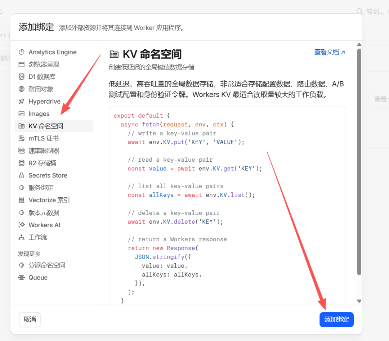Choose 耐用对象 binding type

point(54,89)
